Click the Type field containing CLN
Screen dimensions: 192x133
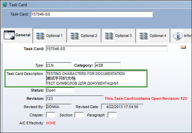point(59,65)
